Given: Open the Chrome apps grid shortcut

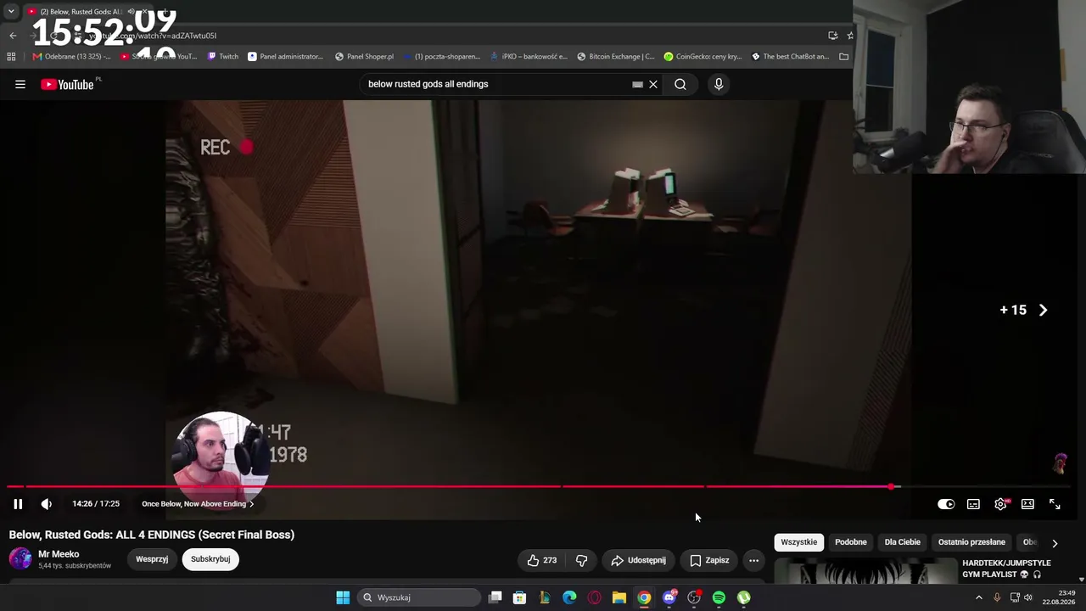Looking at the screenshot, I should tap(11, 57).
